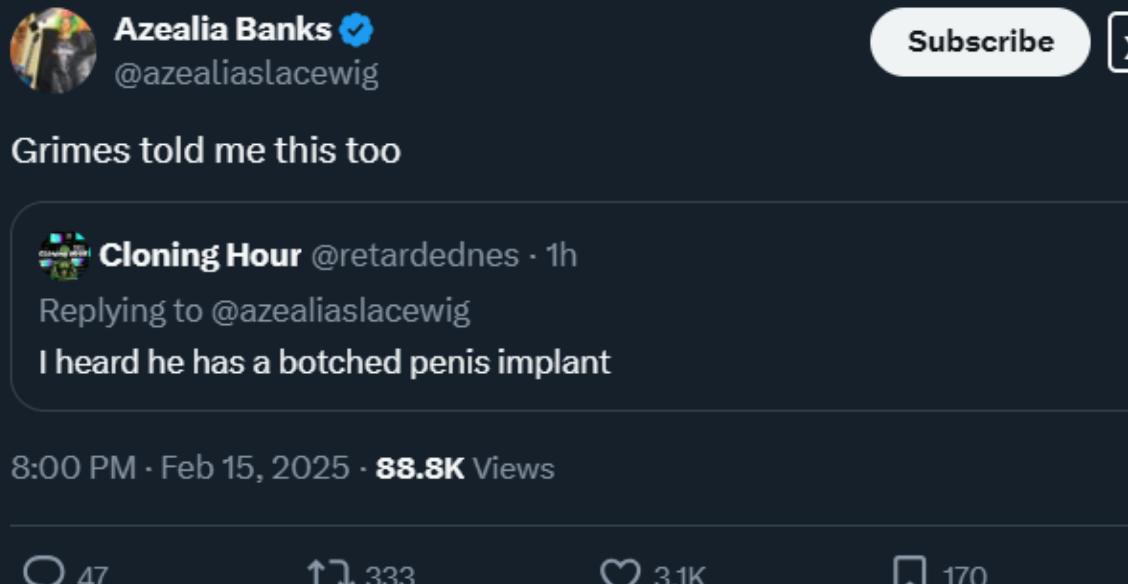Open the quoted tweet's 1h timestamp
This screenshot has height=584, width=1128.
click(x=561, y=255)
